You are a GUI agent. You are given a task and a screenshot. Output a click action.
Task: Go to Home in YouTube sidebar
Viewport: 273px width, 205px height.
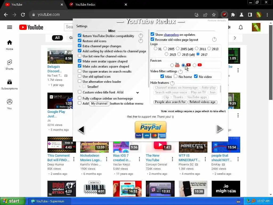click(x=9, y=45)
